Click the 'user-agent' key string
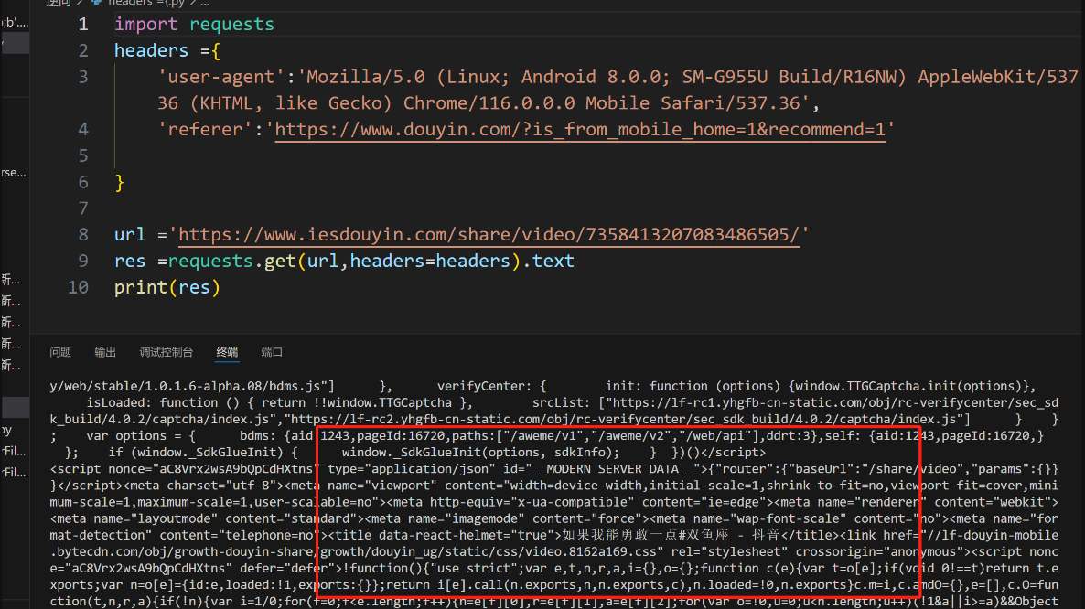1085x609 pixels. click(216, 77)
